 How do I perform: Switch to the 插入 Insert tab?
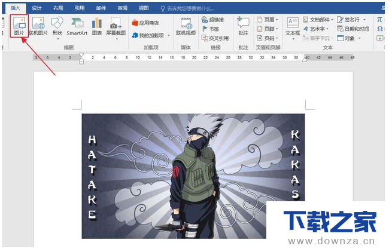tap(15, 8)
